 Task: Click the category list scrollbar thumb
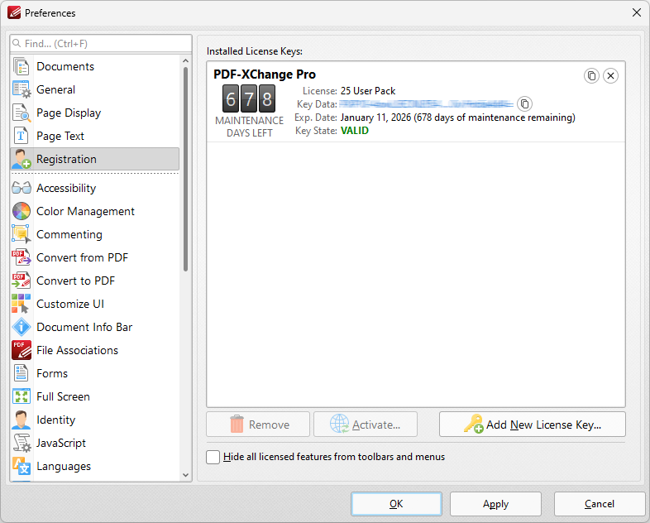(x=186, y=169)
